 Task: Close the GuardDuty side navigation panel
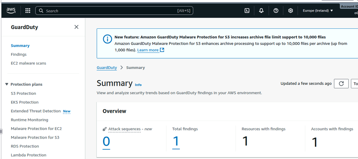pos(76,27)
